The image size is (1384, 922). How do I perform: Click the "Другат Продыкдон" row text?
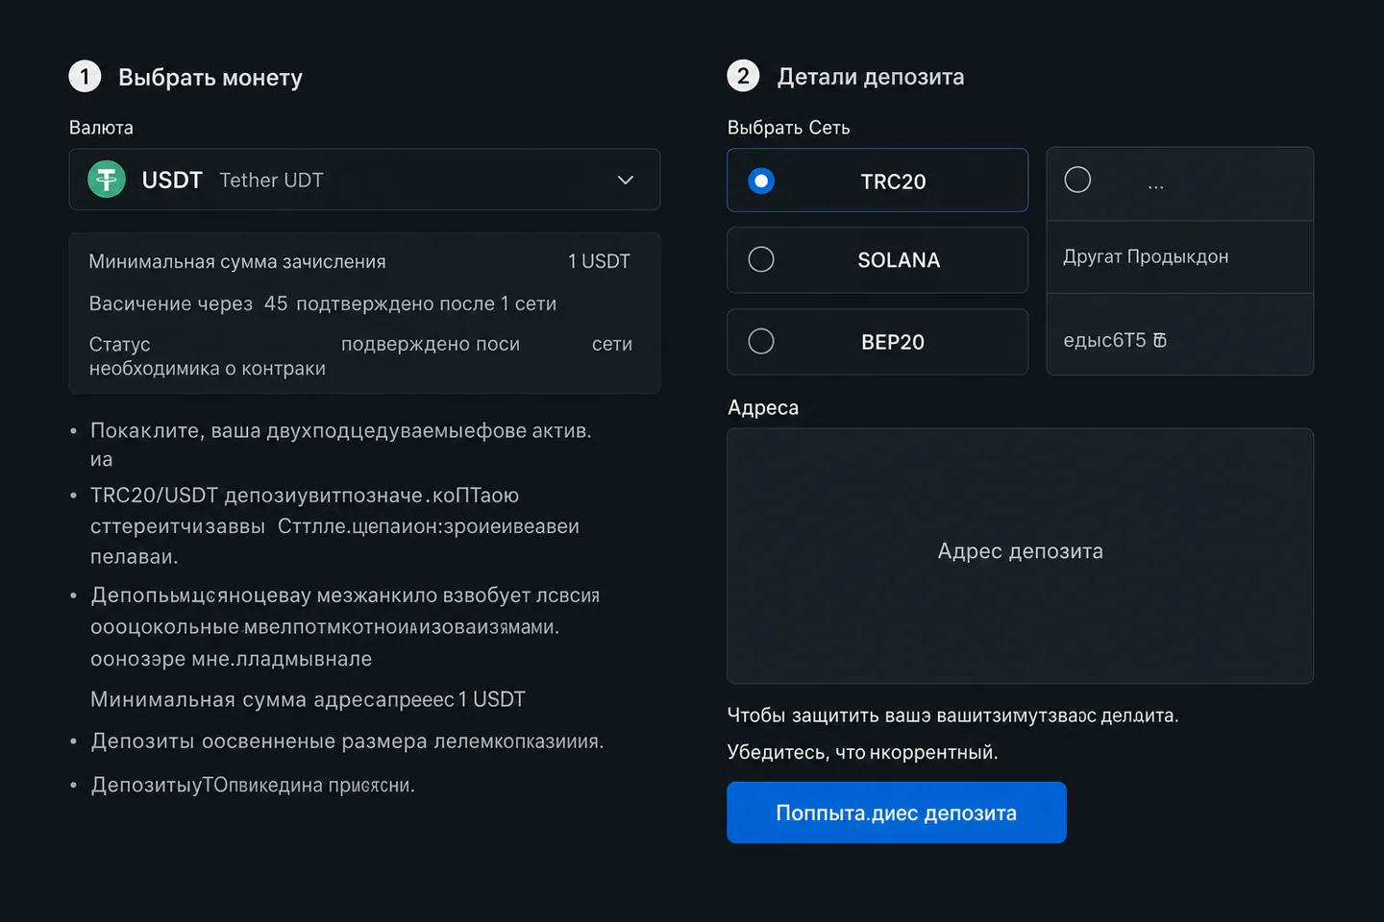point(1146,256)
